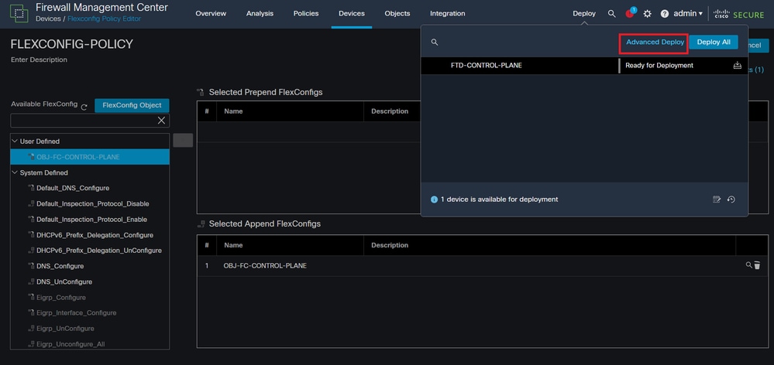The height and width of the screenshot is (365, 774).
Task: Click the Deploy All button
Action: coord(714,43)
